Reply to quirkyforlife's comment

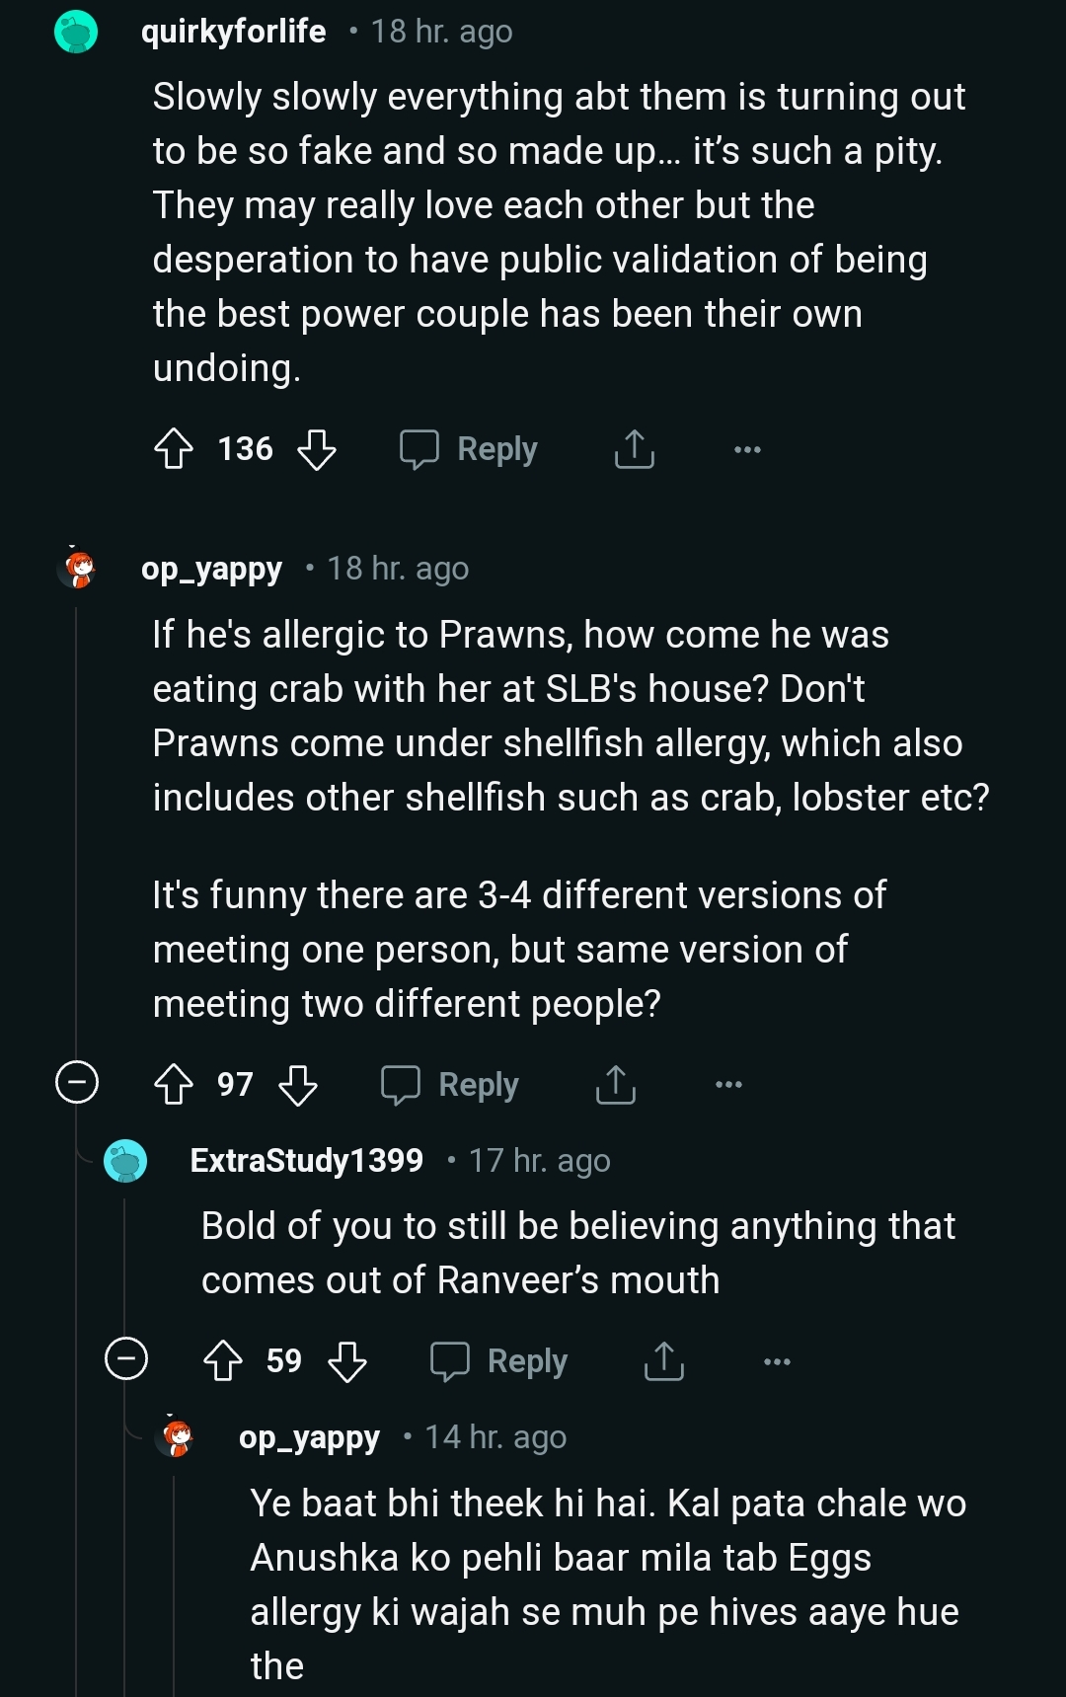tap(470, 449)
